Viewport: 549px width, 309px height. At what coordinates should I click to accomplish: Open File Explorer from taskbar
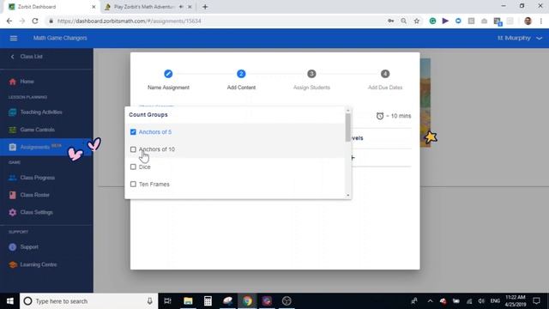point(188,301)
